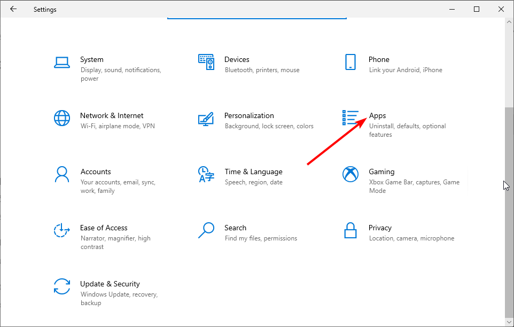
Task: Click the System laptop icon
Action: point(62,62)
